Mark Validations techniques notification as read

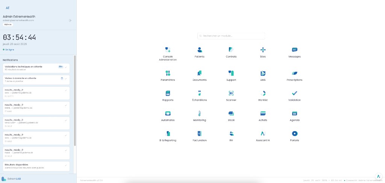66,67
